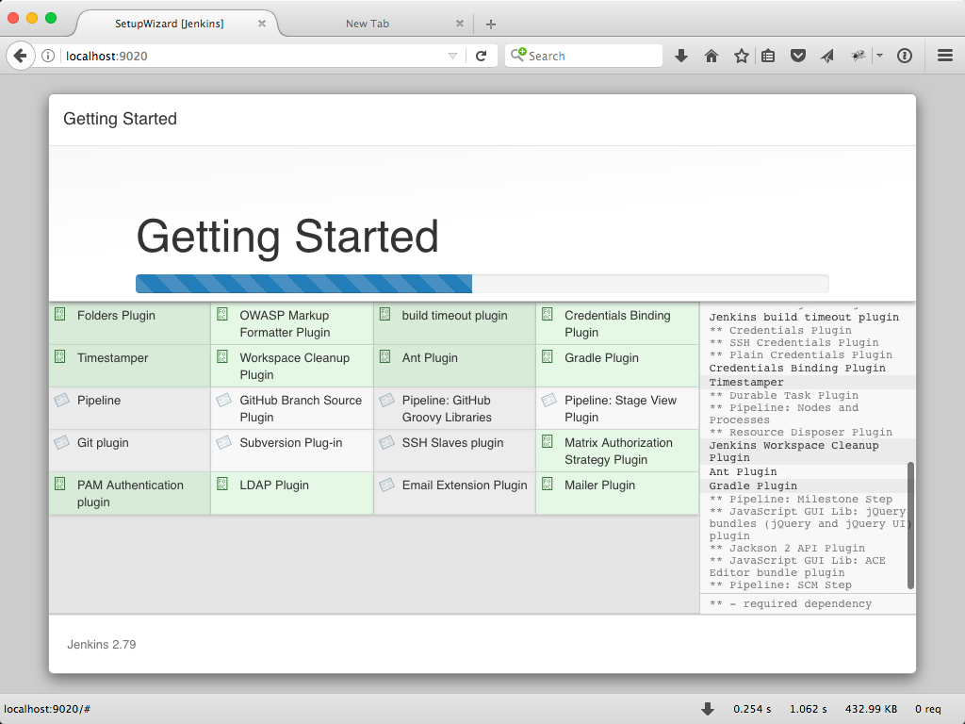Click 'Jenkins Workspace Cleanup Plugin' log line
The height and width of the screenshot is (724, 965).
(793, 452)
